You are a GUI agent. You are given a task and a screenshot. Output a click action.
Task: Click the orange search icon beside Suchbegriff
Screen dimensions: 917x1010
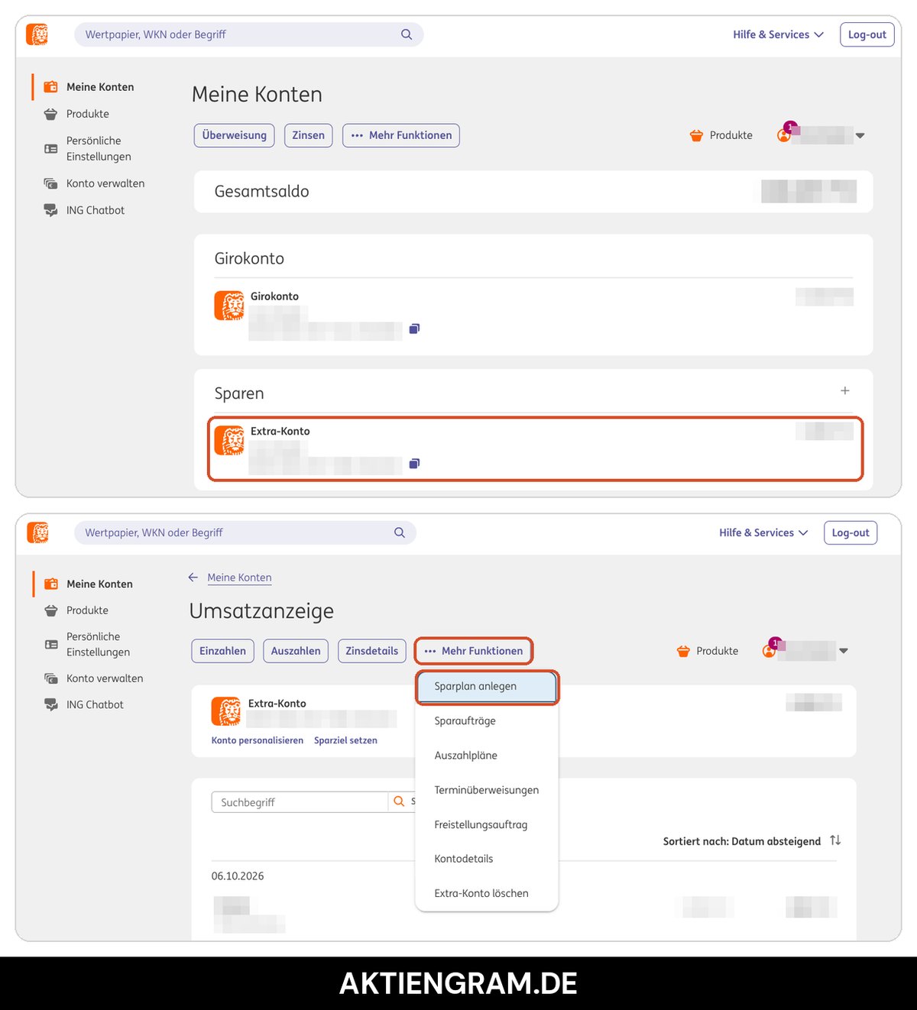point(399,801)
